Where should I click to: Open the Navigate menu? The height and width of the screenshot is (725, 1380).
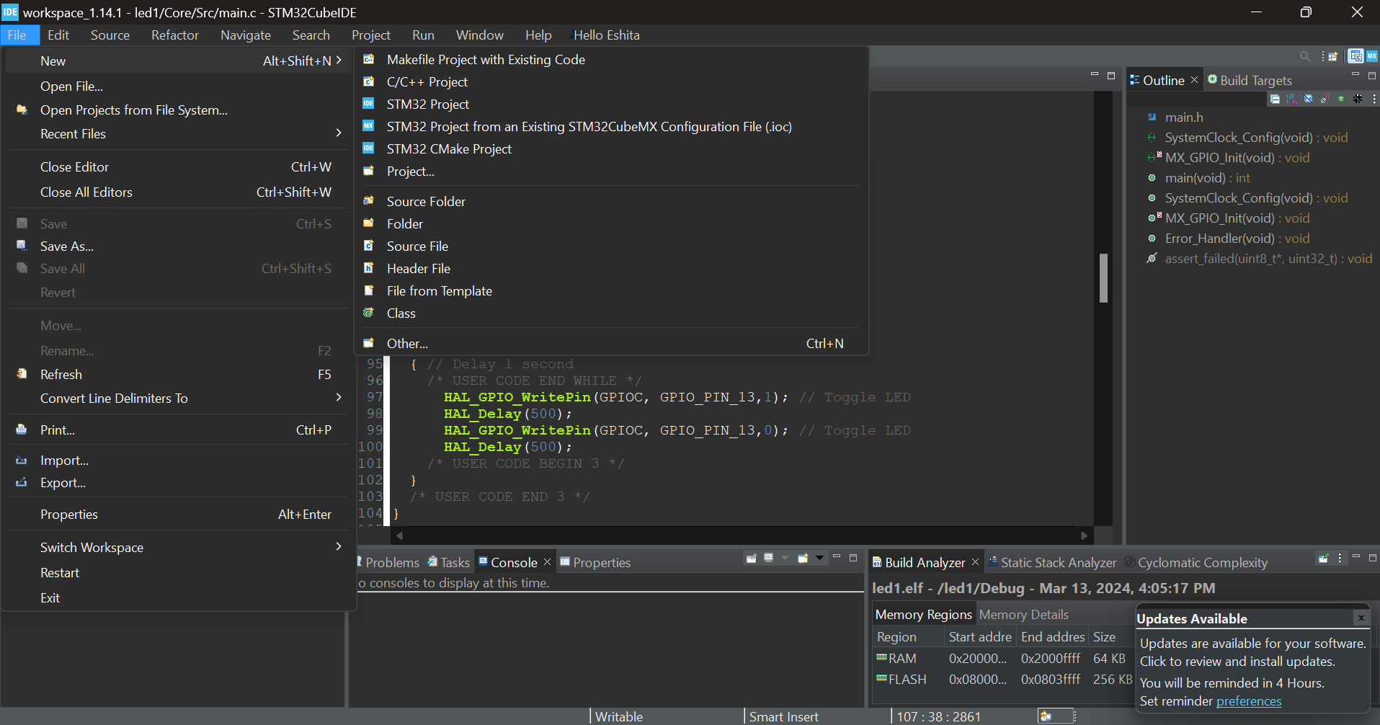[x=246, y=35]
